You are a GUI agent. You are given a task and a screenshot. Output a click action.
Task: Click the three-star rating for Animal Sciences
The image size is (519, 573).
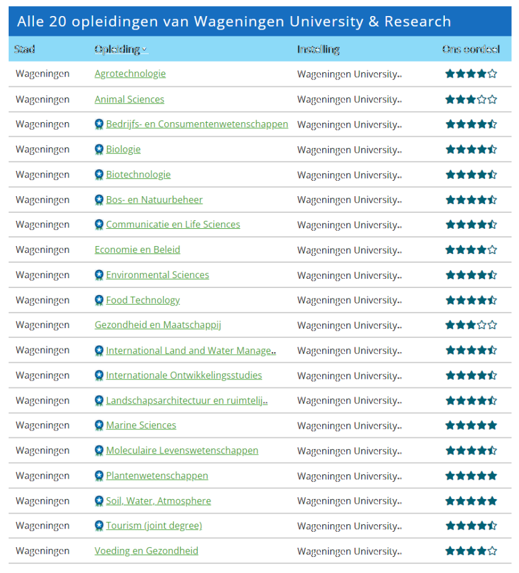pos(471,99)
